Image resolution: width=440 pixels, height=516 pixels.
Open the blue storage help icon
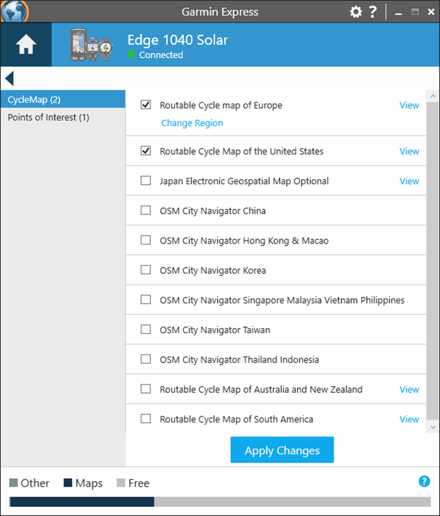pos(424,481)
